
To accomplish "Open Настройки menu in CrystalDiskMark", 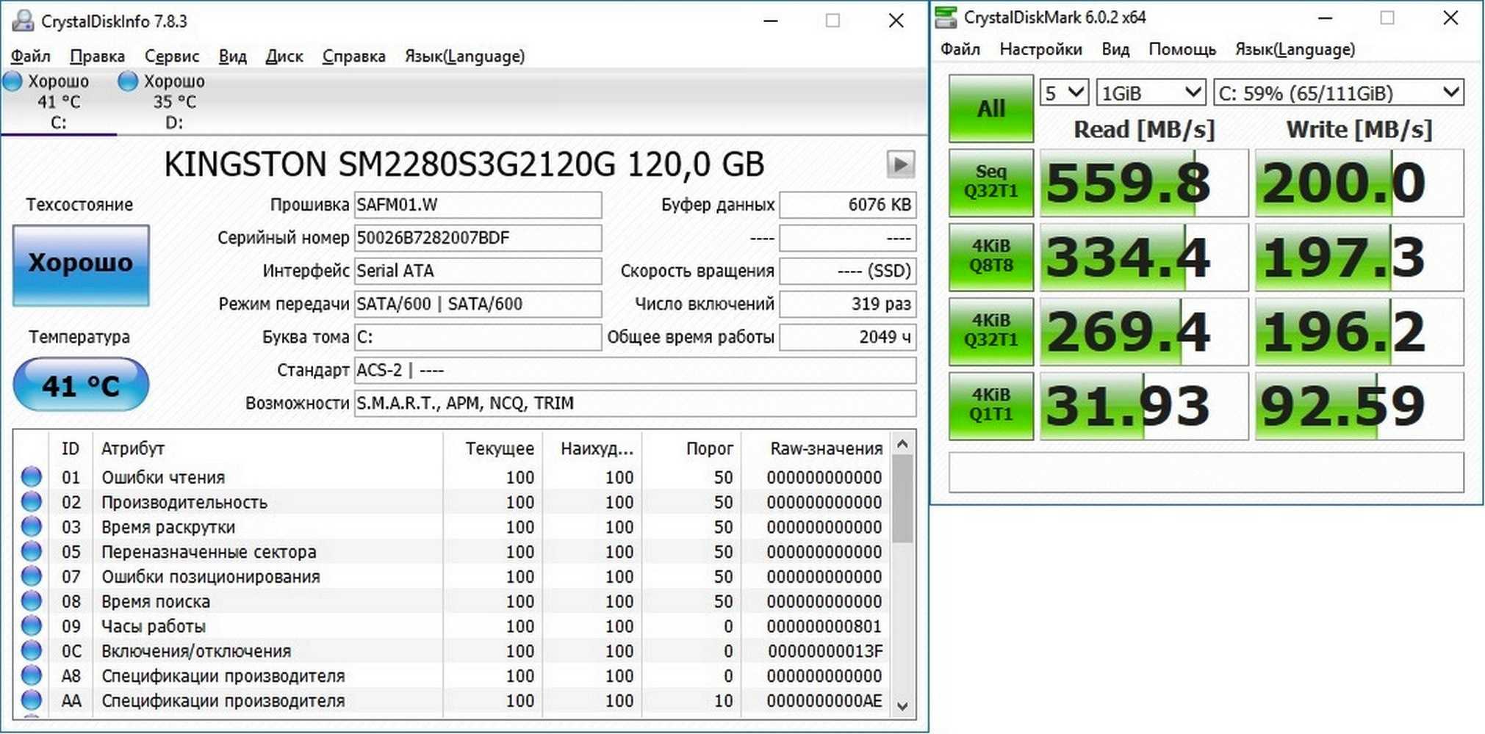I will click(x=1040, y=49).
